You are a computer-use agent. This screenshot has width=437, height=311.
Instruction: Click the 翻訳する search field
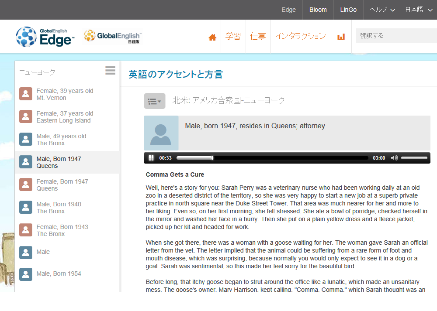(396, 36)
